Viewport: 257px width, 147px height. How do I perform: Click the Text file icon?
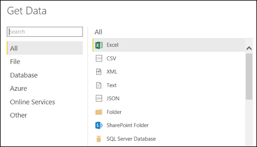pos(99,85)
